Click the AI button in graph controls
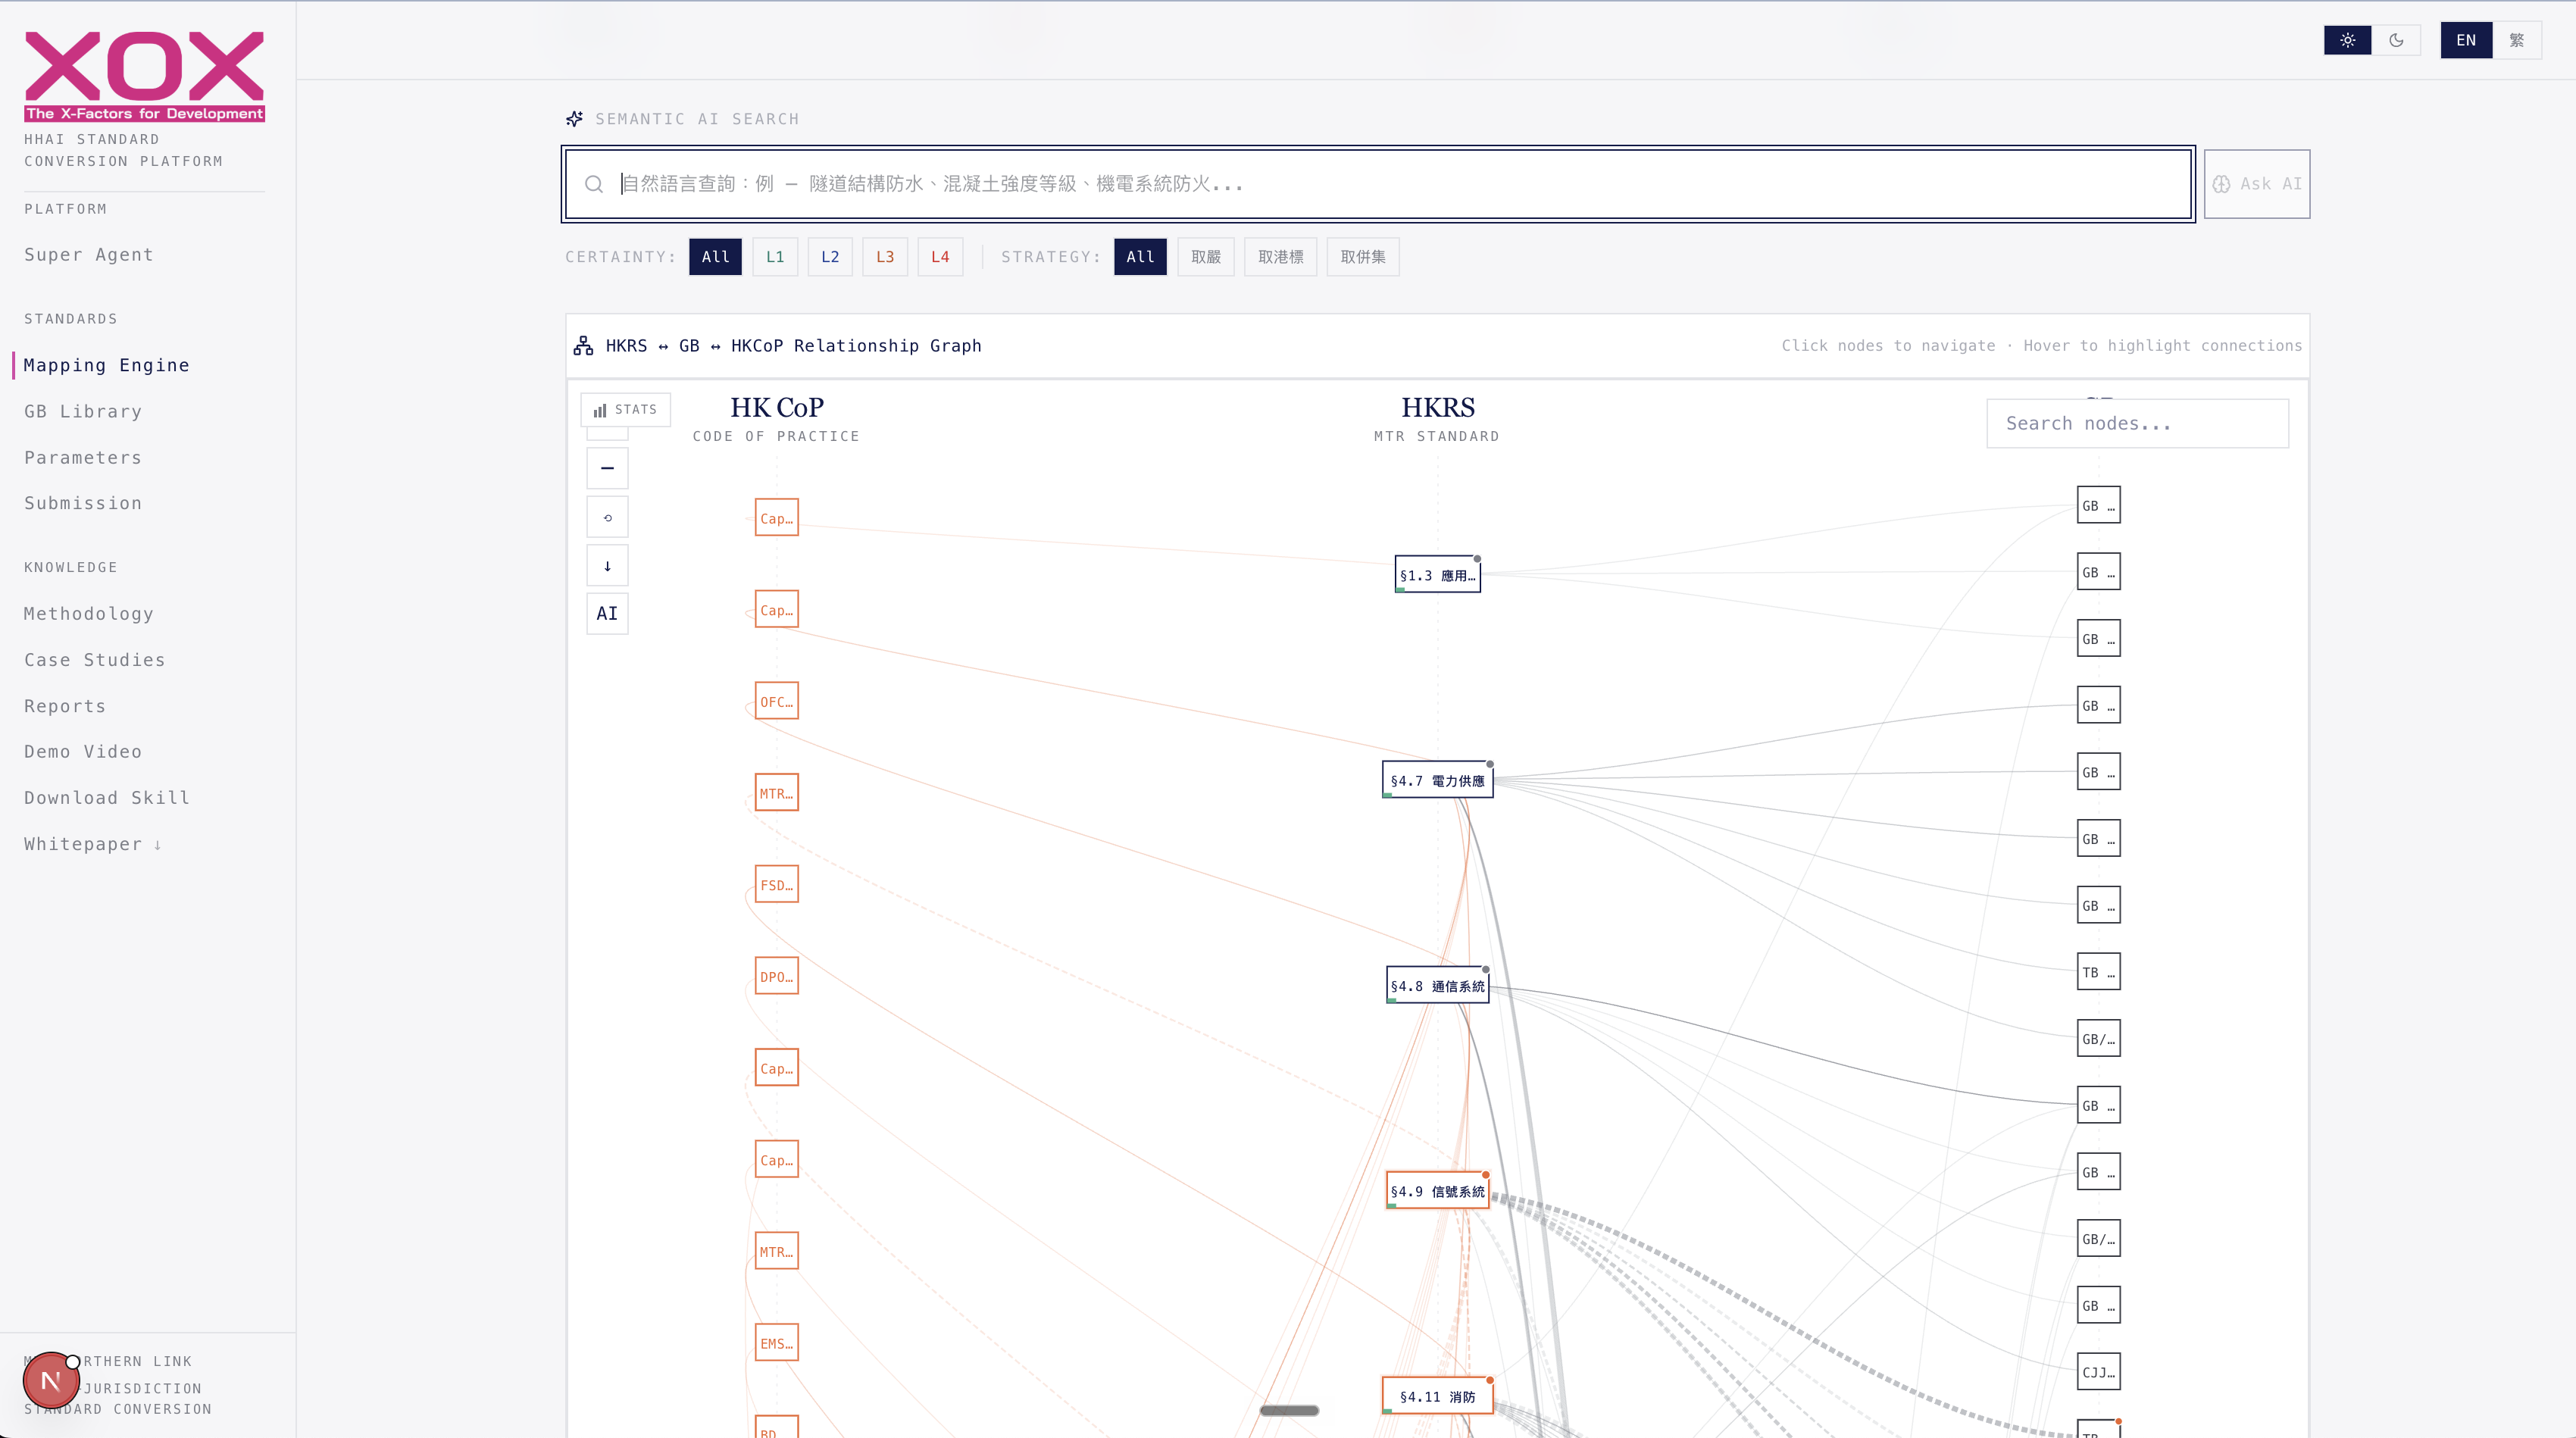 607,614
